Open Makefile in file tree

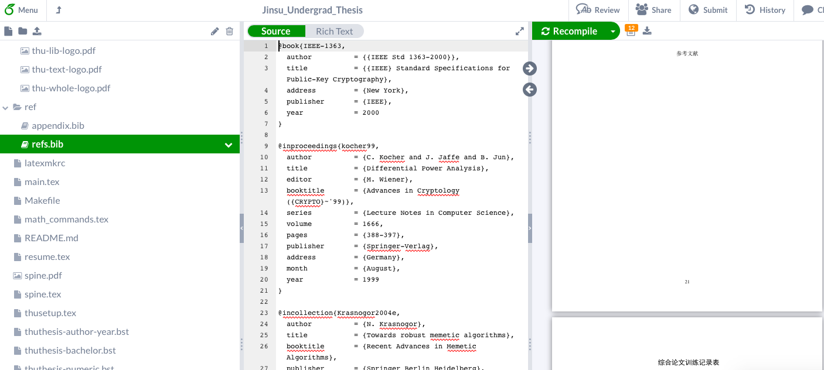pyautogui.click(x=42, y=201)
